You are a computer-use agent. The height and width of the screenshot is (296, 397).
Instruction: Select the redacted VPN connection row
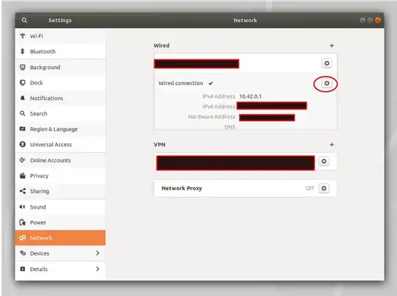tap(235, 163)
